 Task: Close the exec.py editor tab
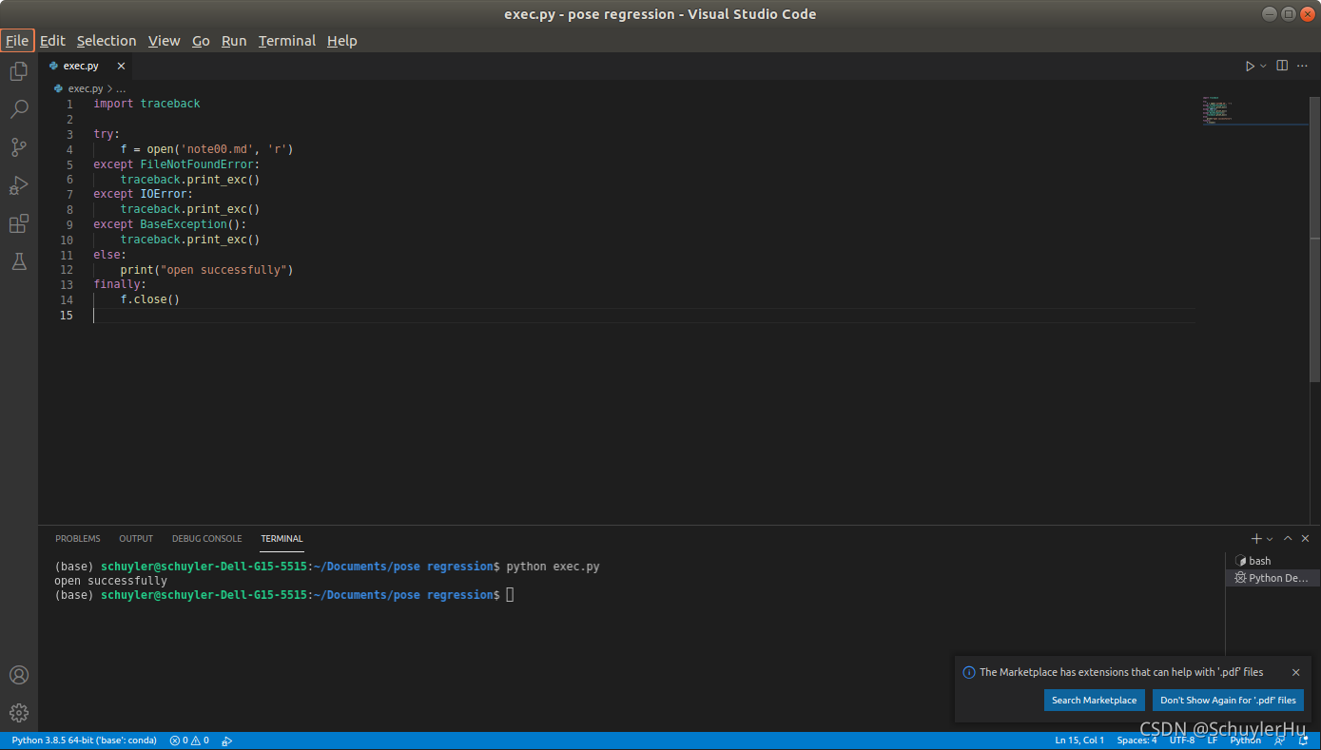click(121, 66)
